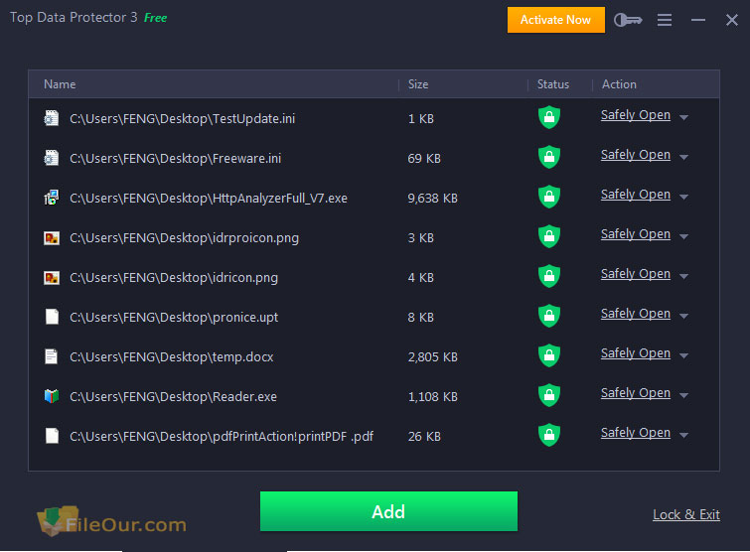Select the path ending in idrproicon.png
The width and height of the screenshot is (750, 552).
pyautogui.click(x=184, y=238)
